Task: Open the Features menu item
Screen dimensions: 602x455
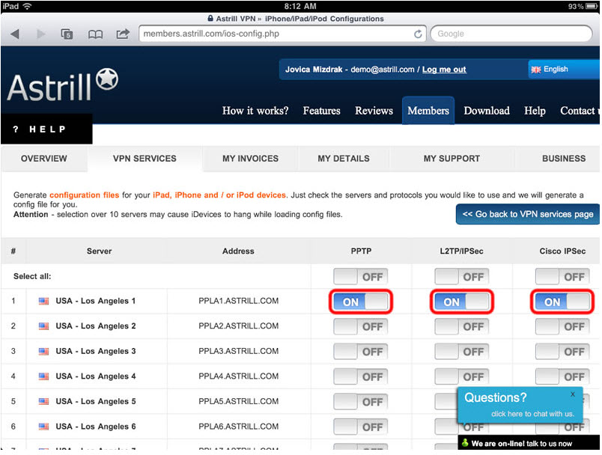Action: (x=322, y=111)
